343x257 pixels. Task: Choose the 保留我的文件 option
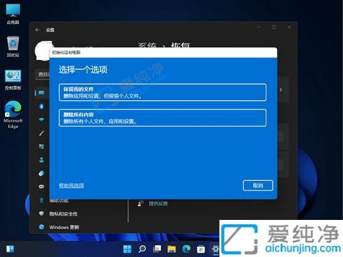click(163, 92)
